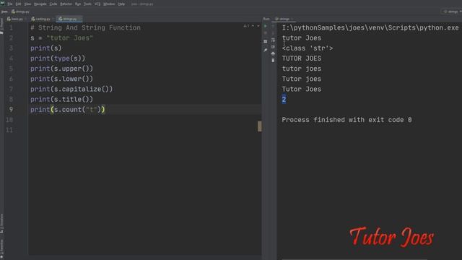This screenshot has width=462, height=260.
Task: Open the Window menu
Action: tap(109, 4)
